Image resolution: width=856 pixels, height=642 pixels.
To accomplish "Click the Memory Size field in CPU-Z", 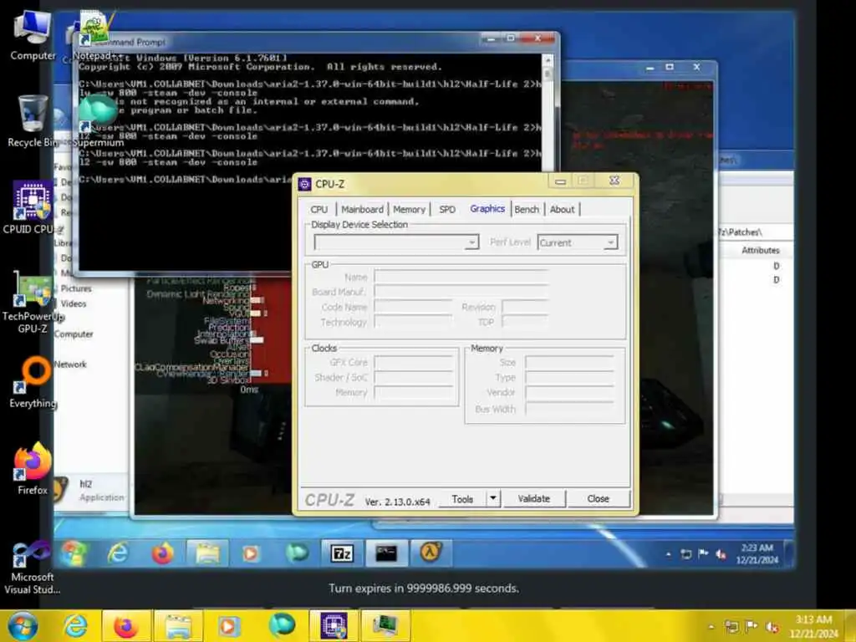I will click(569, 362).
